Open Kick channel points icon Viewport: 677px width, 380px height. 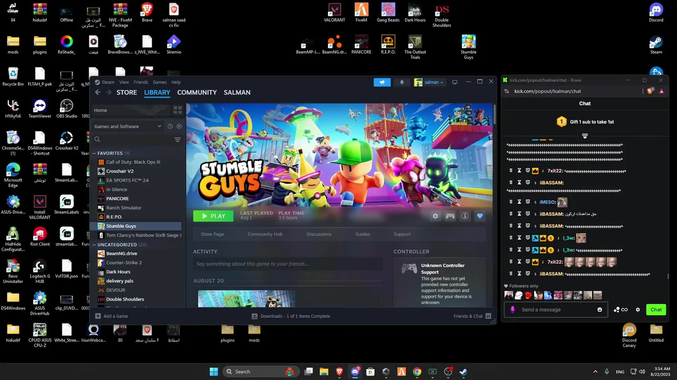(x=621, y=310)
